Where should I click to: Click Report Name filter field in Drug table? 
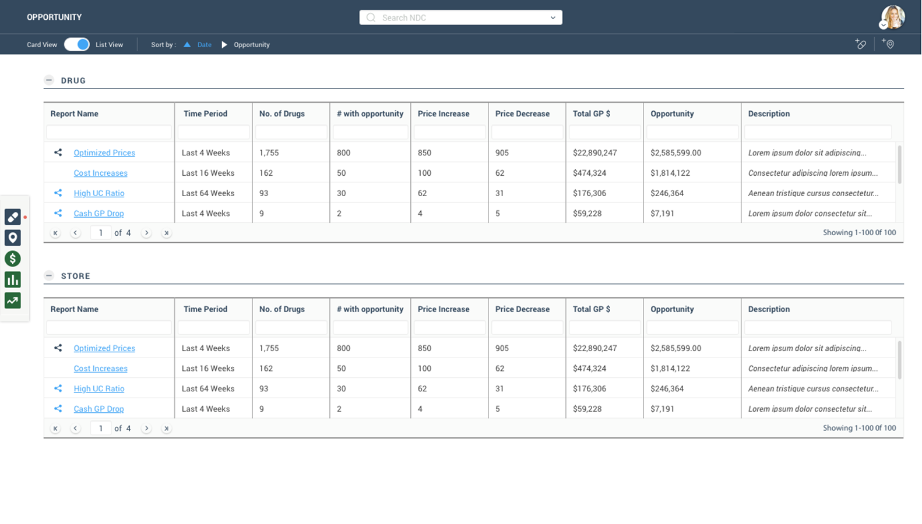[x=109, y=132]
